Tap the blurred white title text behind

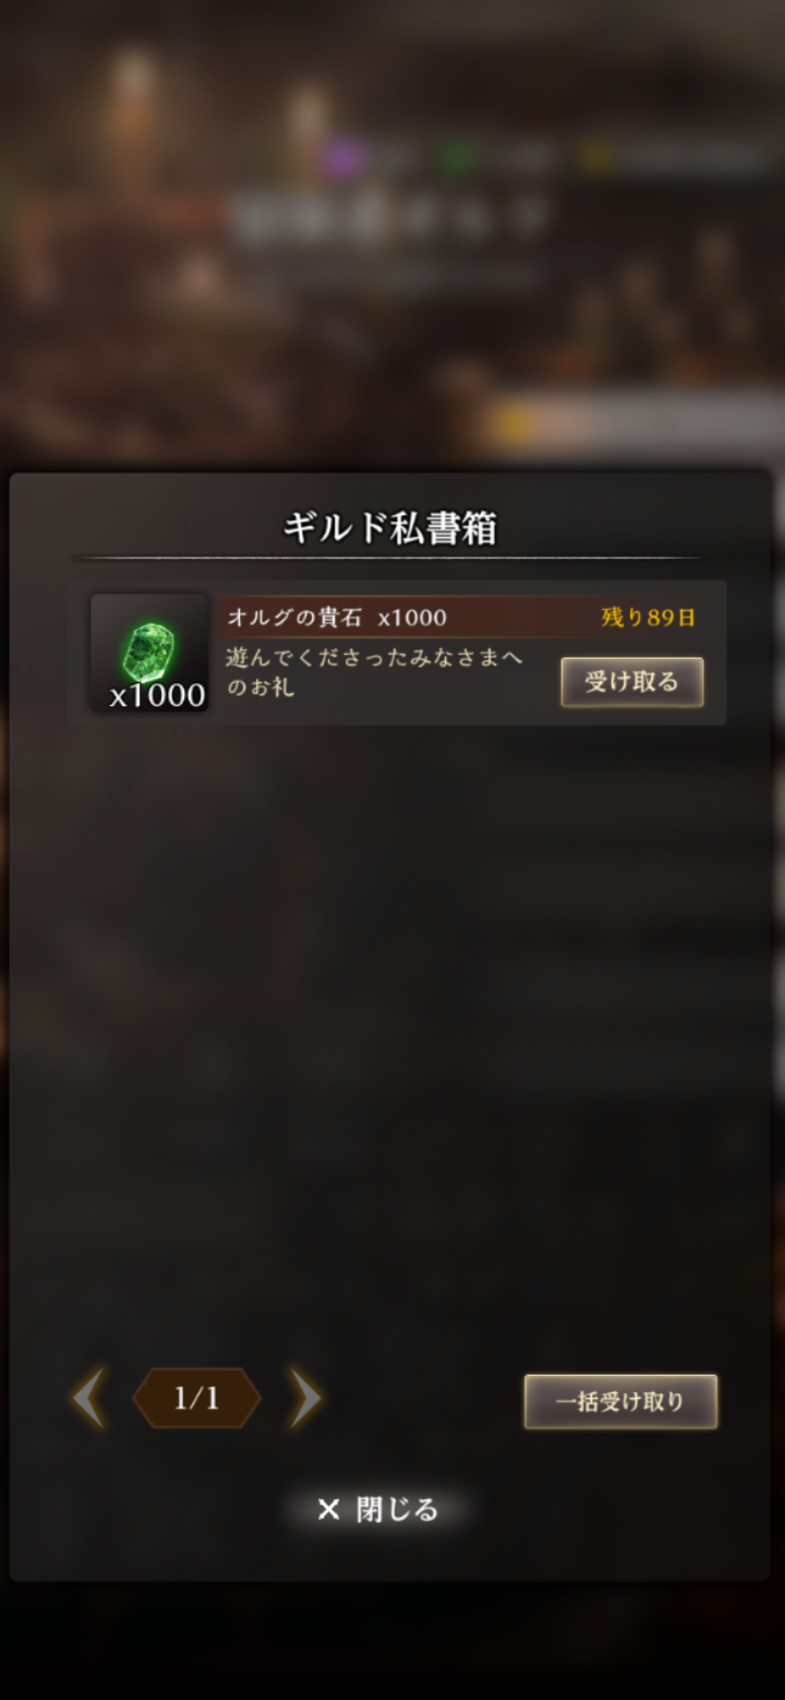389,217
